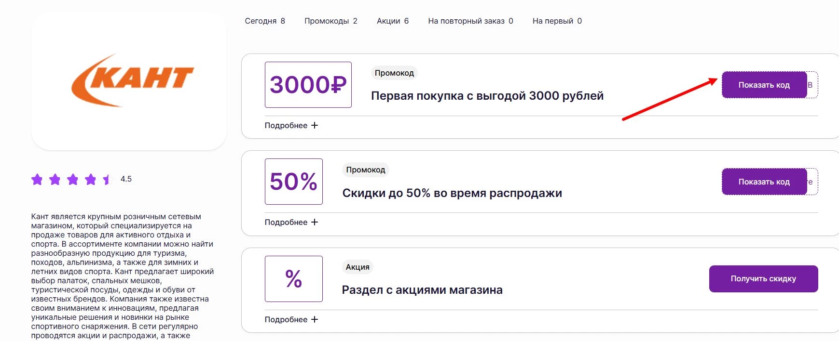Viewport: 839px width, 341px height.
Task: Show the code for 50% sale discount
Action: (x=764, y=182)
